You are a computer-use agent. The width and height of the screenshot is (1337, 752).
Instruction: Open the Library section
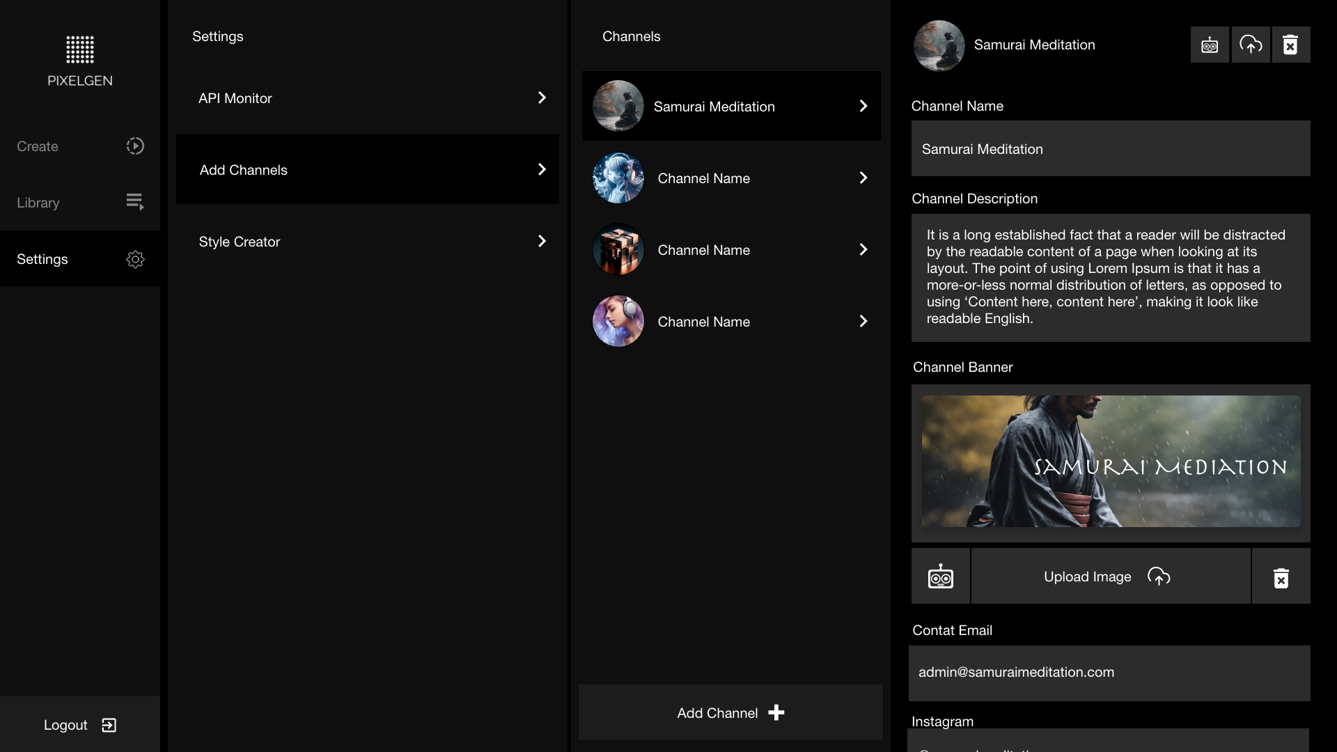point(39,203)
